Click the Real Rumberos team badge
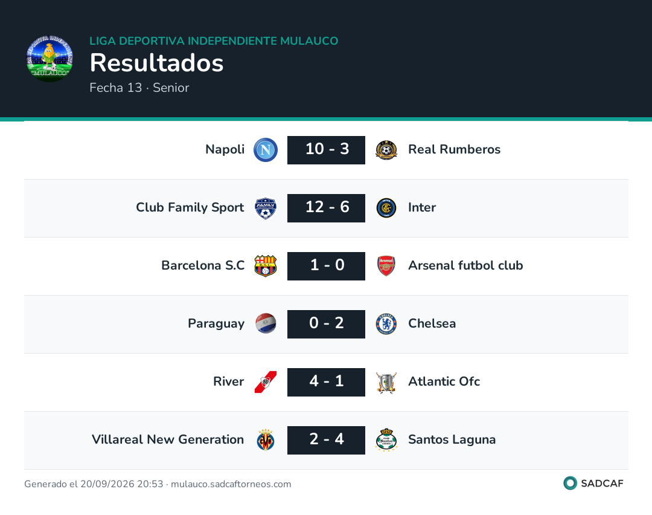 coord(386,150)
